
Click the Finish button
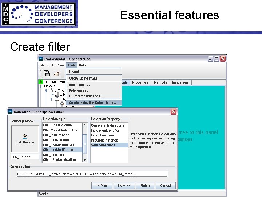(145, 186)
